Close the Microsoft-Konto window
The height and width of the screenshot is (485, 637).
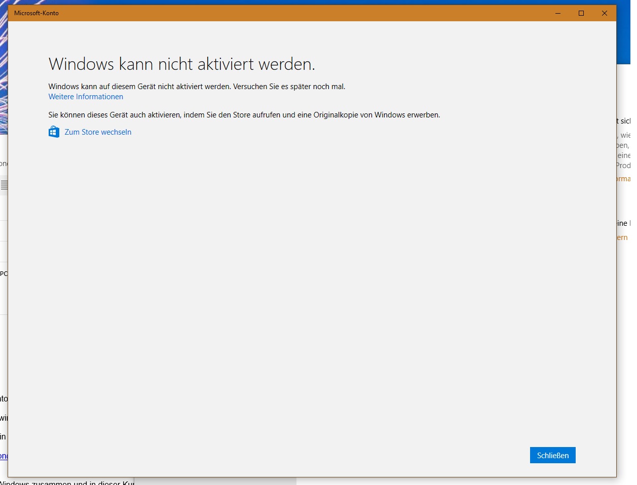tap(605, 13)
